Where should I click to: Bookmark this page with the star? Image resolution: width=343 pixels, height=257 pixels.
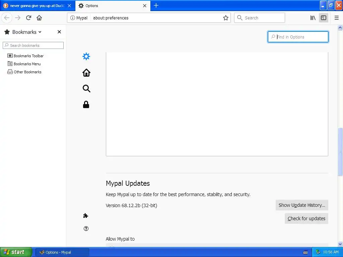(226, 18)
